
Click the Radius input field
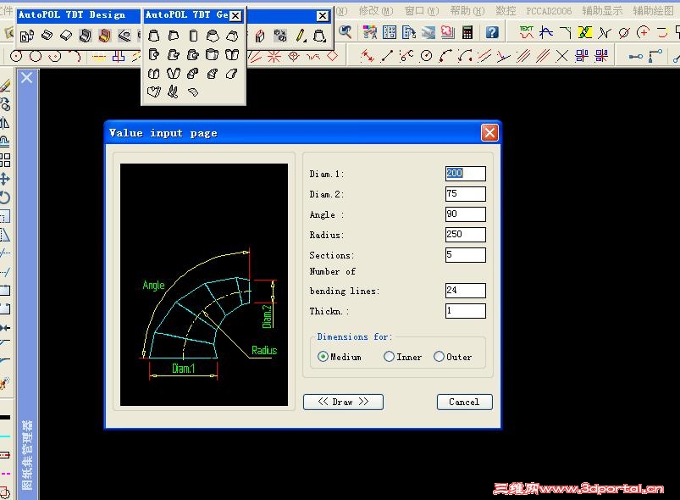[x=466, y=235]
